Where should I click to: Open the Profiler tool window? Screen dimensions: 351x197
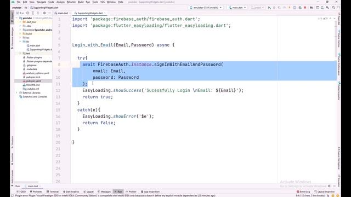(131, 192)
